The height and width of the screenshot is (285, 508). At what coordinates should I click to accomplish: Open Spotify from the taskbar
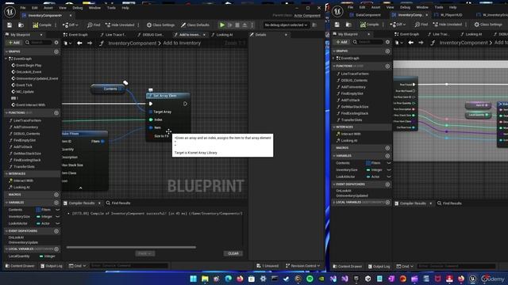click(310, 279)
